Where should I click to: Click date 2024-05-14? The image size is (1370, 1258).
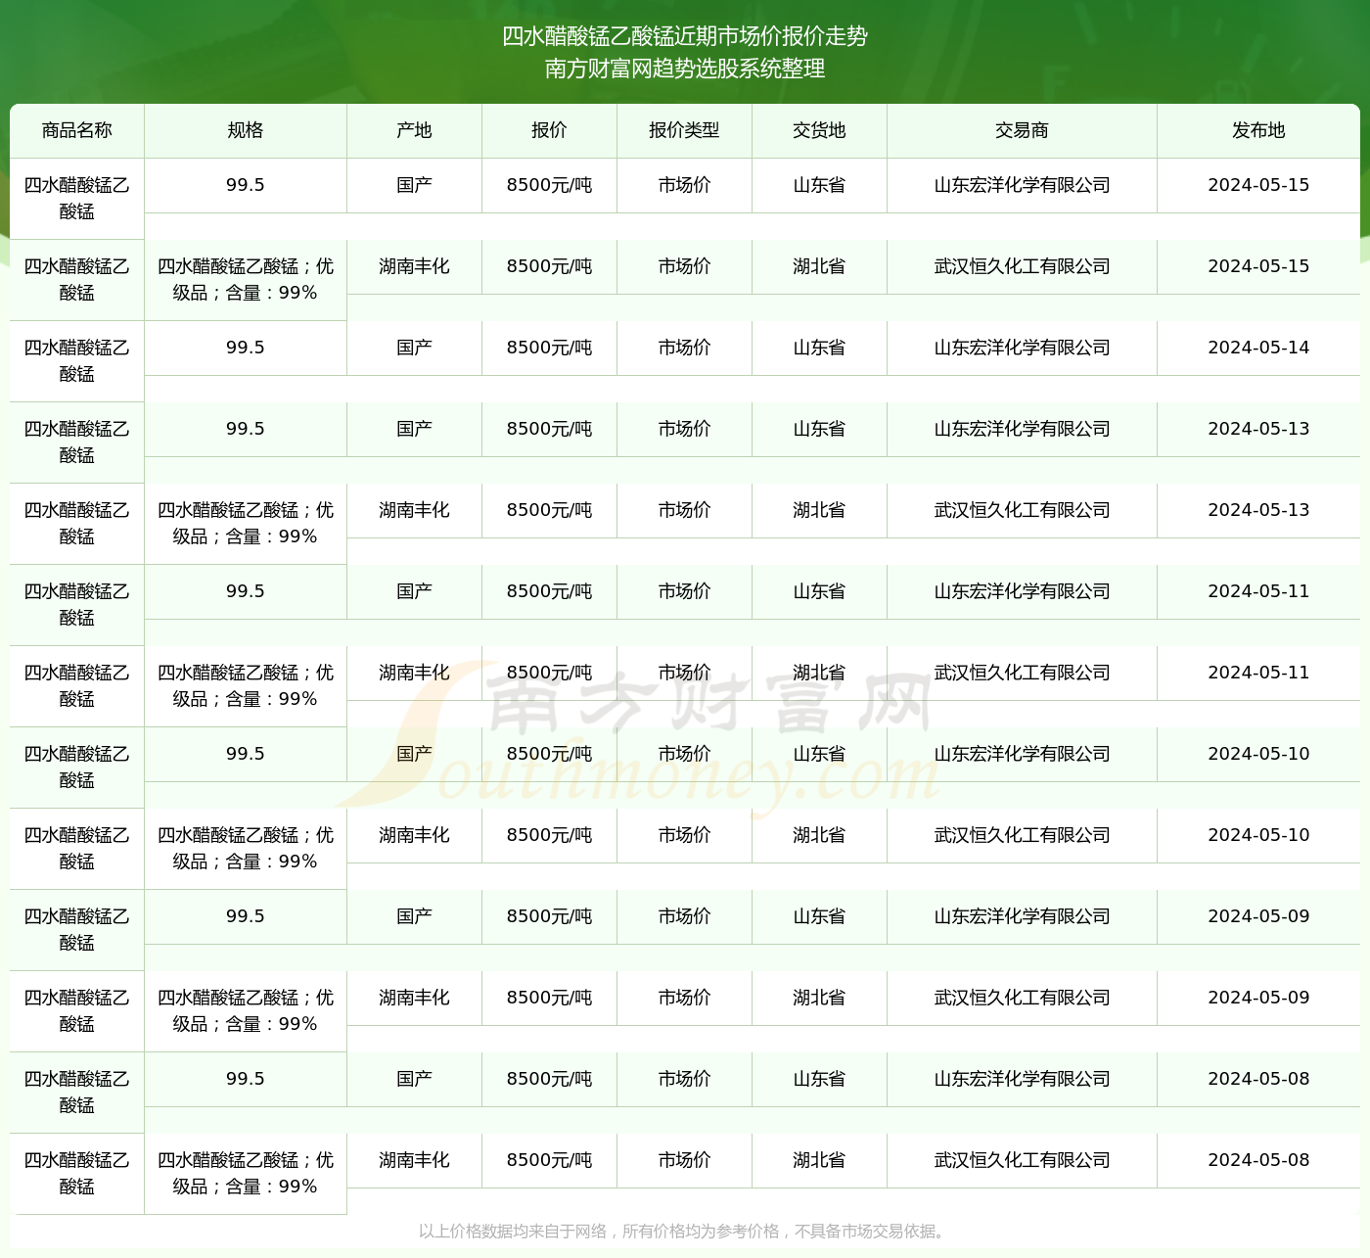1258,348
